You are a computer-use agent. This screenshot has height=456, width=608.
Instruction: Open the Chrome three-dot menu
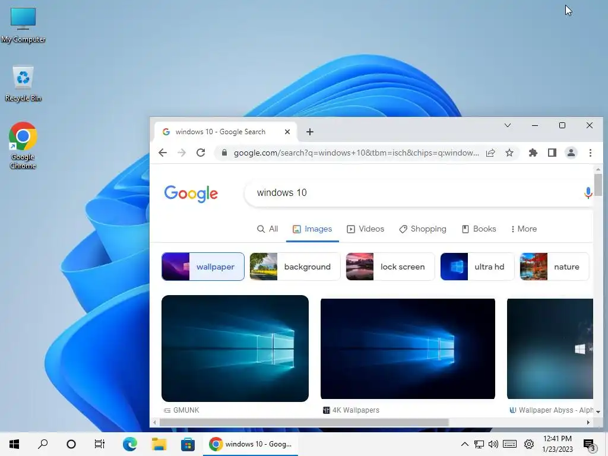pos(590,153)
